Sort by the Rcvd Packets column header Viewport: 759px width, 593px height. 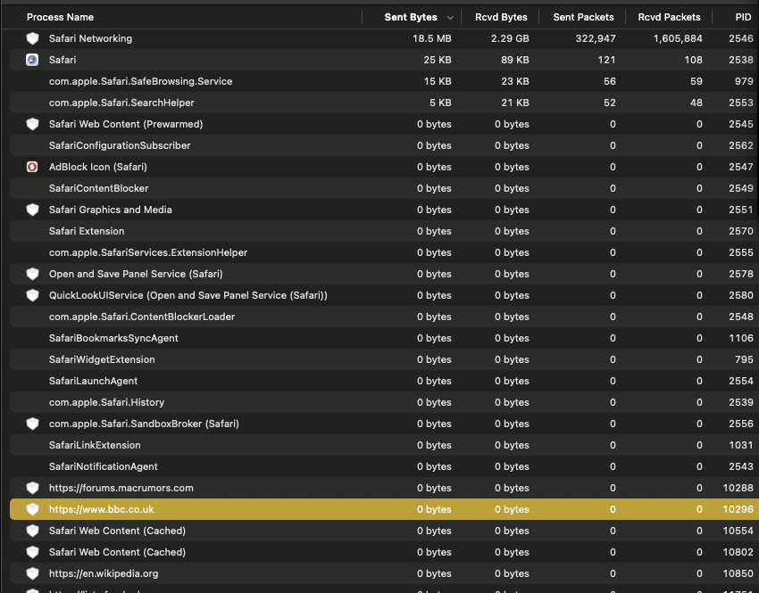(669, 18)
